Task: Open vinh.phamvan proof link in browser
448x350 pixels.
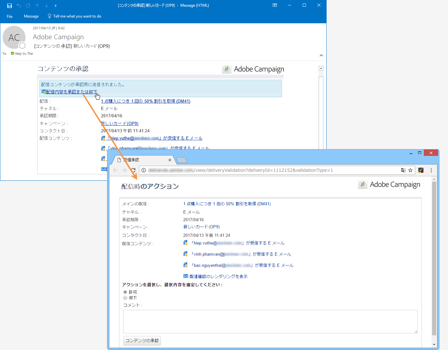Action: [241, 254]
